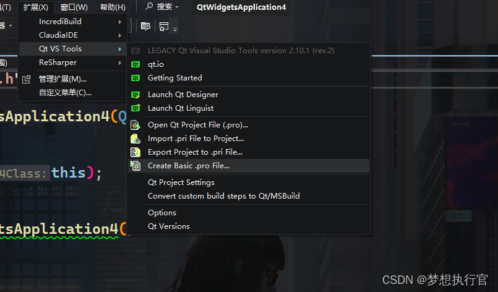Click the Create Basic .pro File icon
Screen dimensions: 498x292
pos(135,166)
